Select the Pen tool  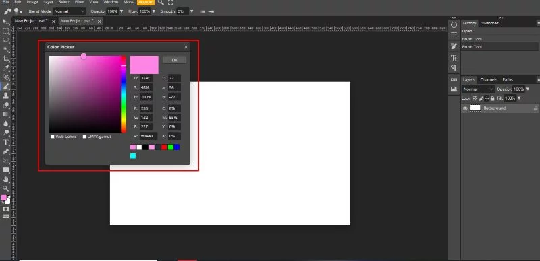point(5,151)
